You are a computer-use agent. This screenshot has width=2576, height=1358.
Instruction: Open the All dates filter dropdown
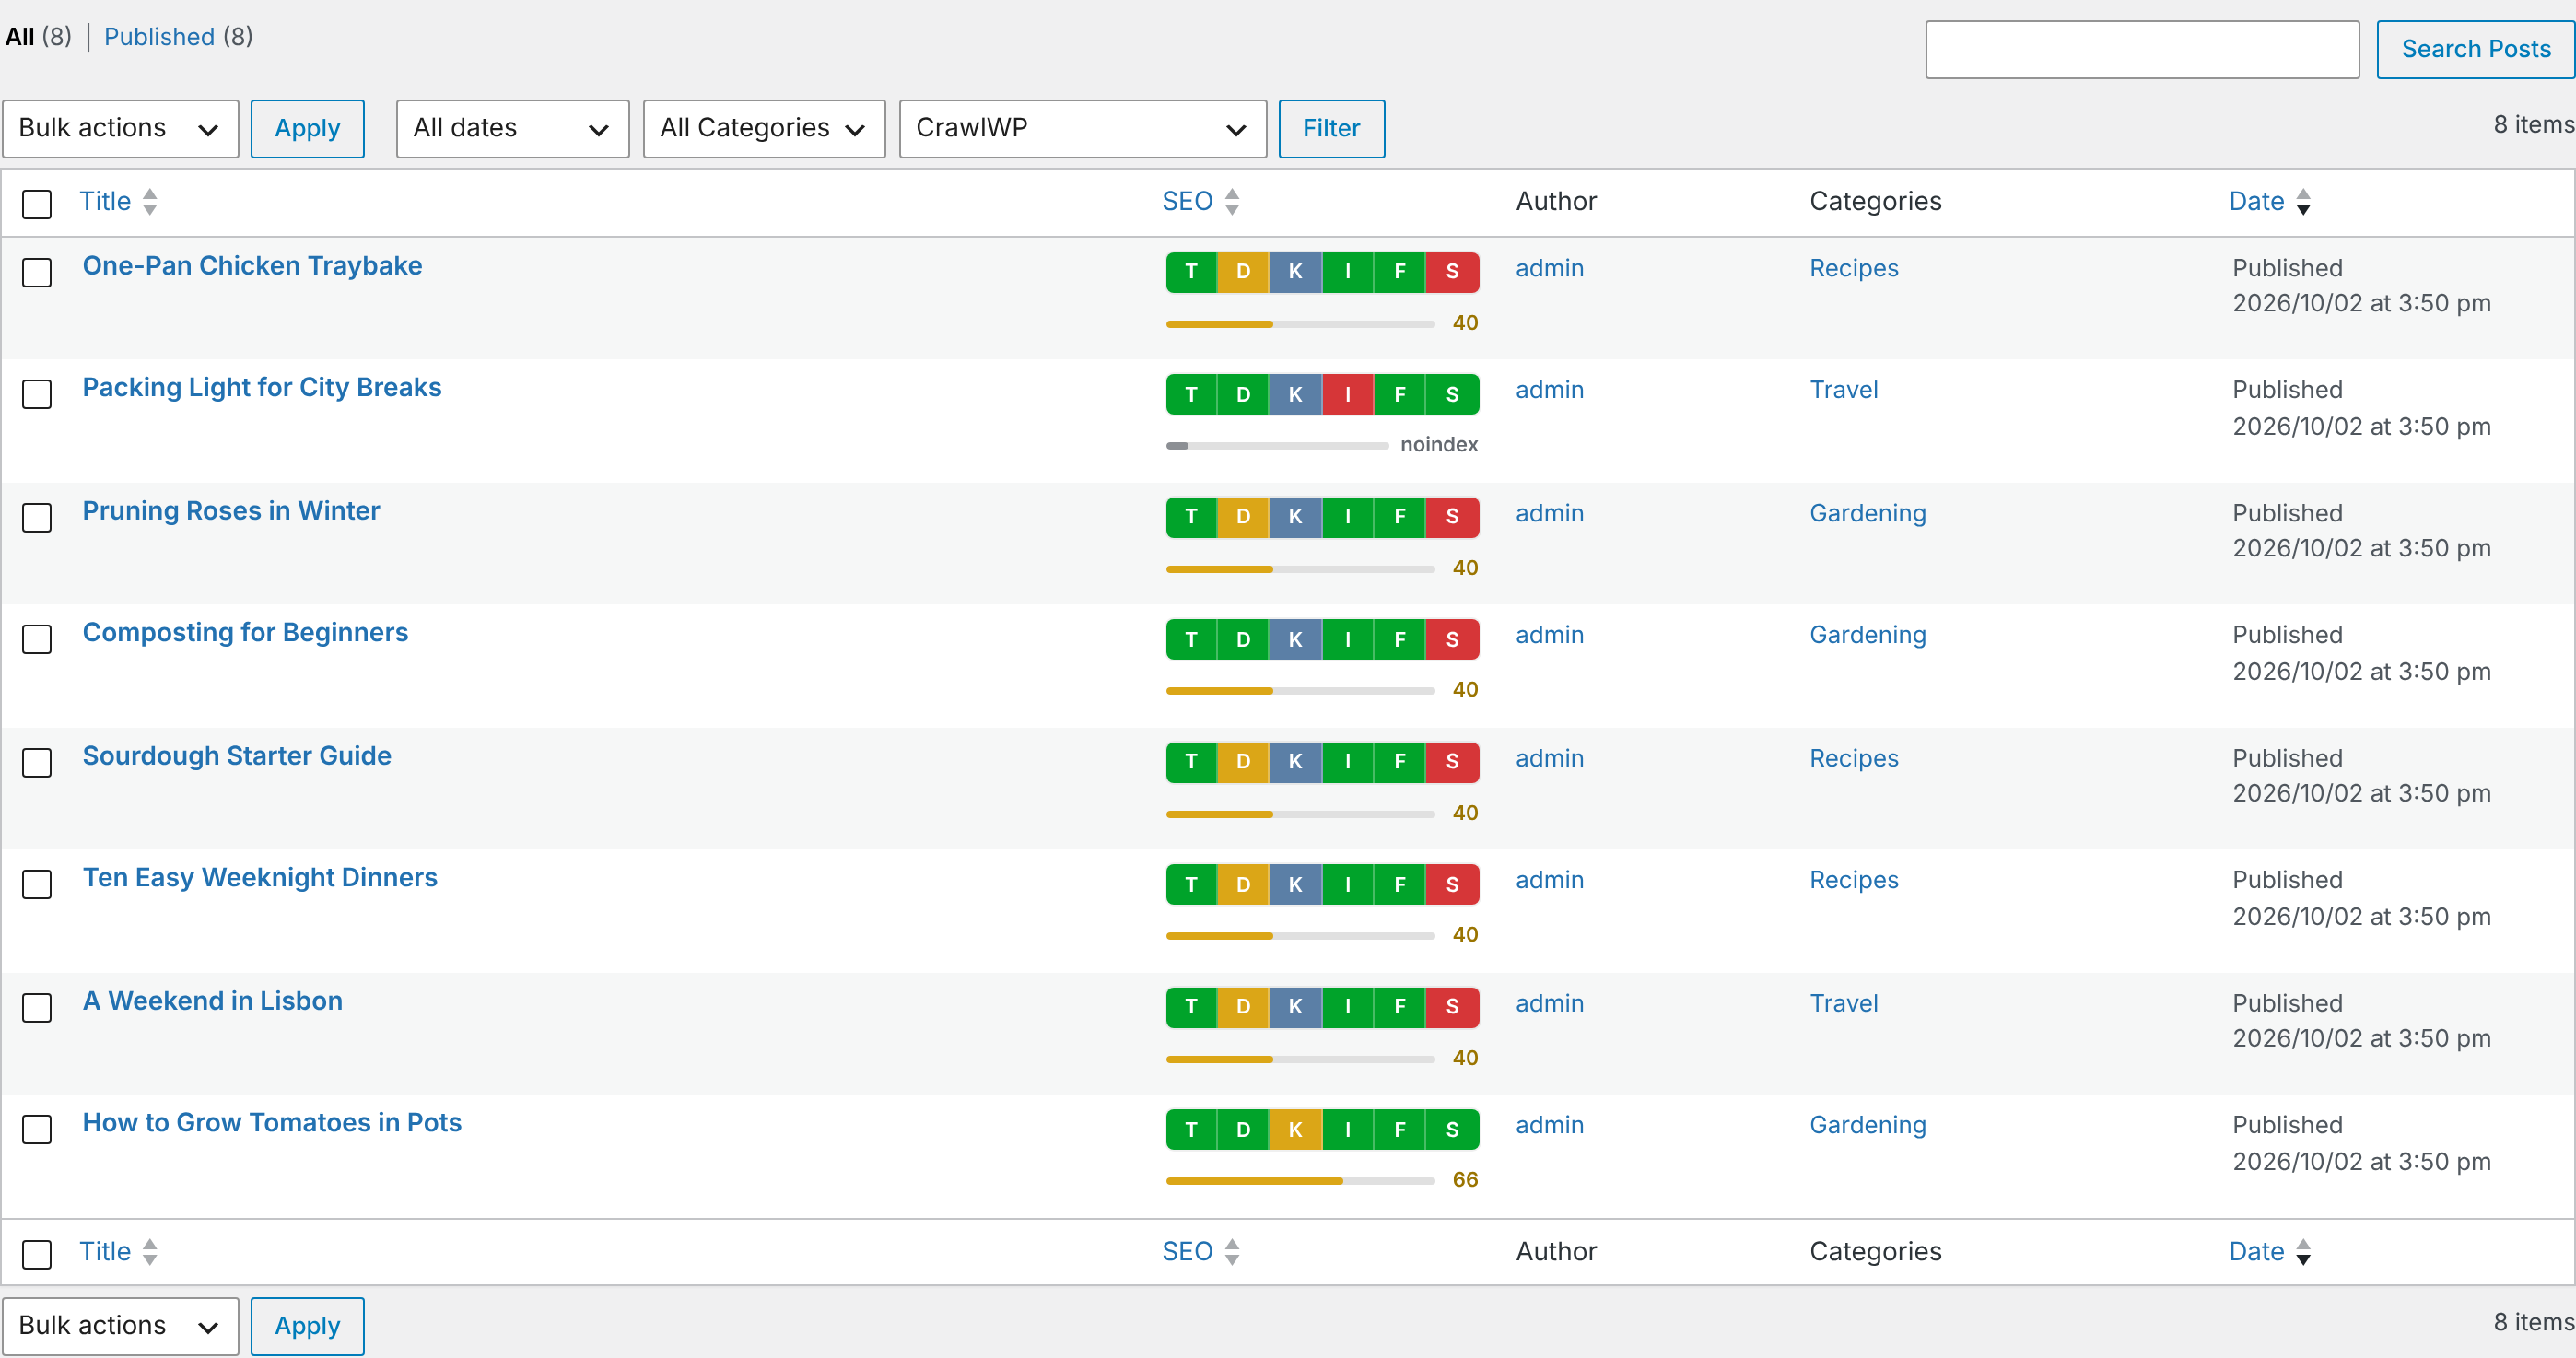tap(512, 128)
